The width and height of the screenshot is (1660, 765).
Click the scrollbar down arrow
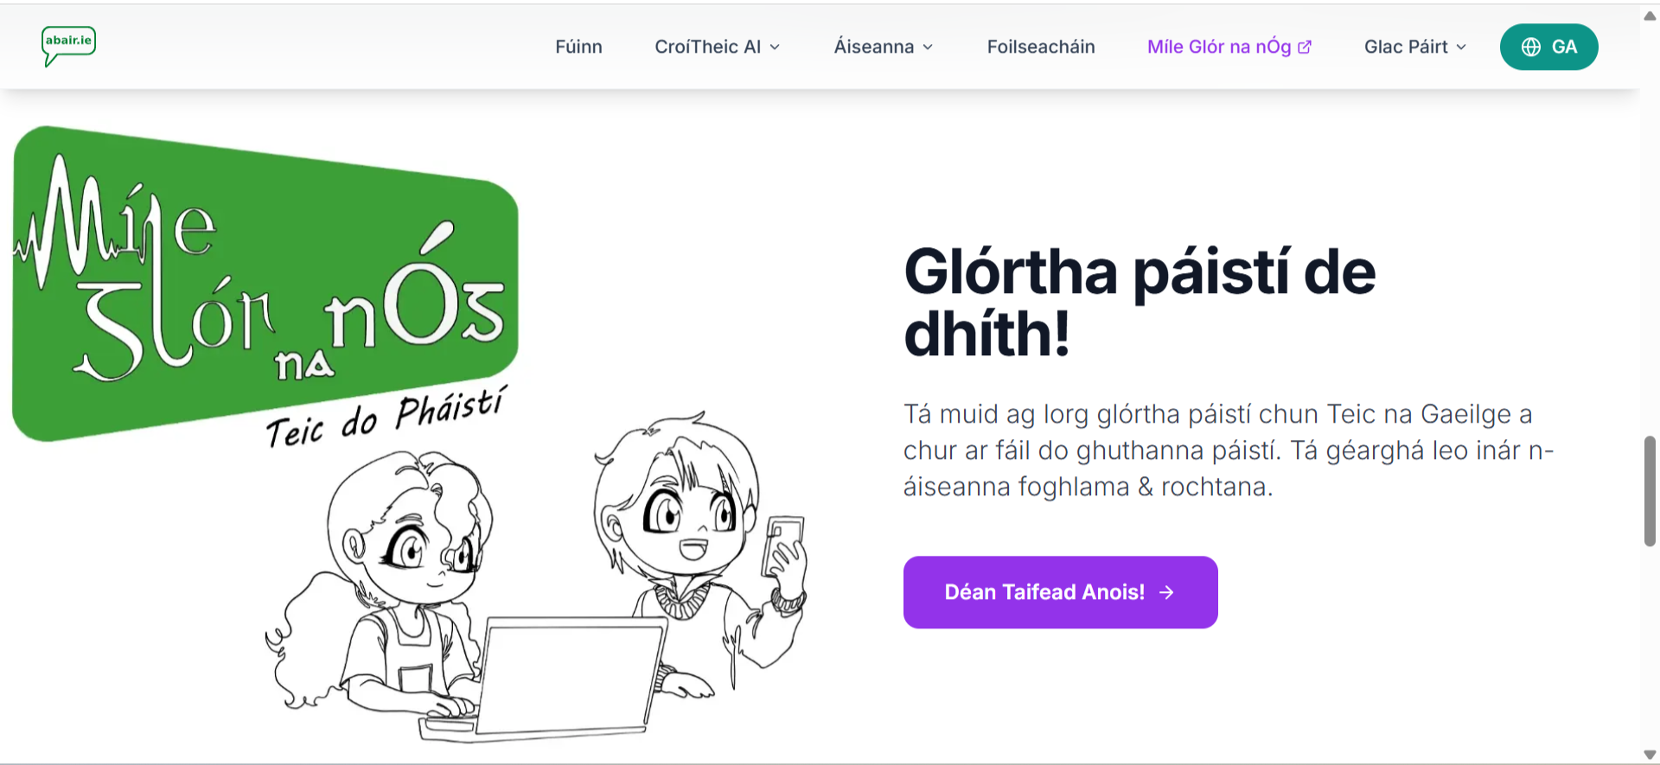[x=1650, y=755]
